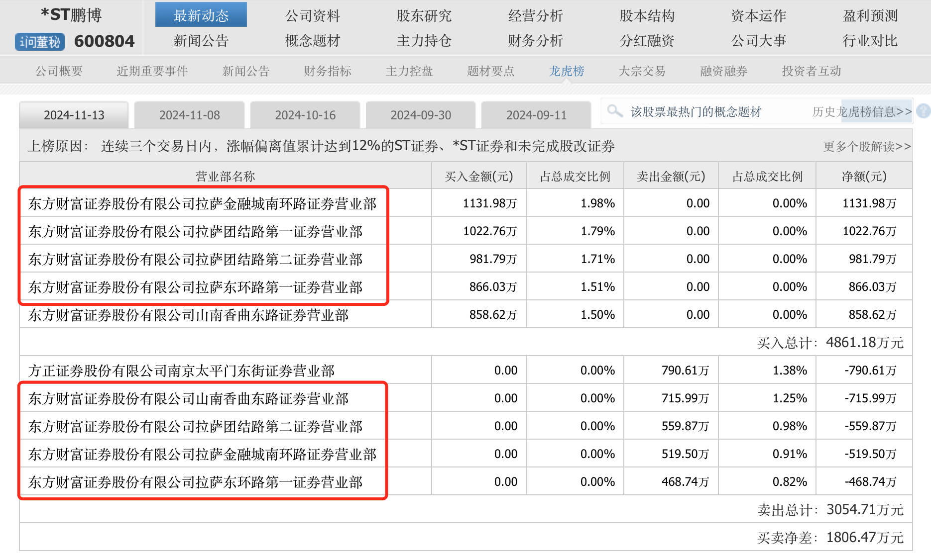Click the 营业部名称 column header
931x556 pixels.
pos(225,176)
